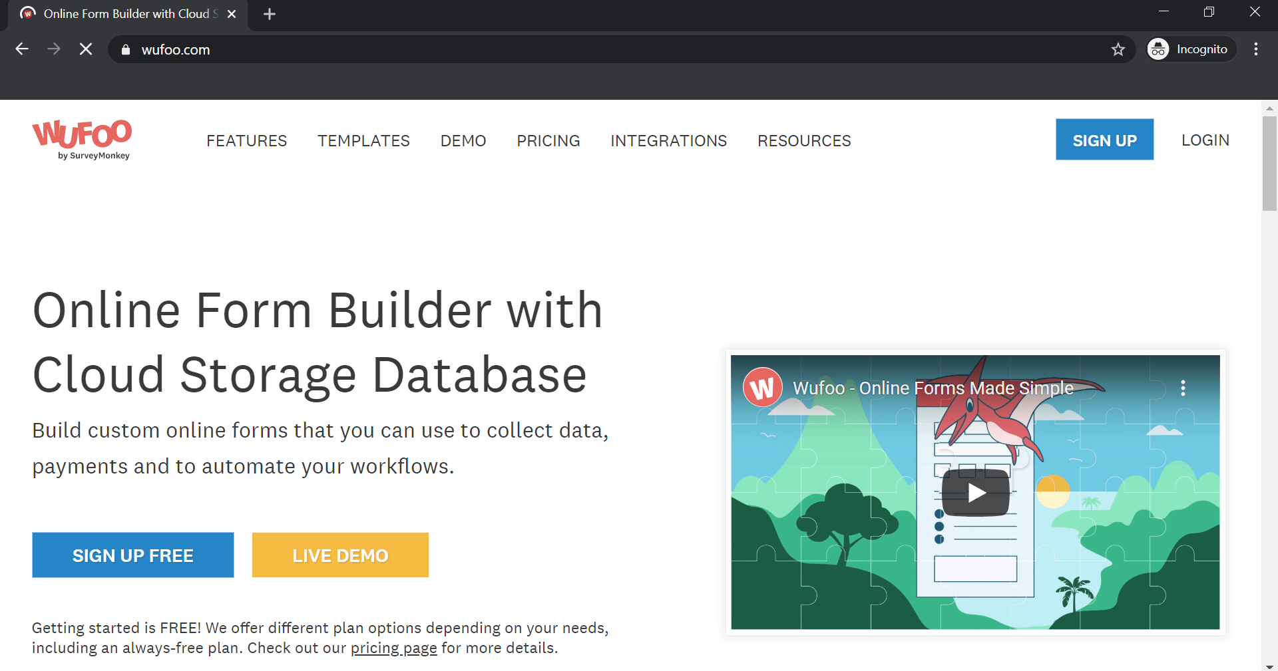Open the Resources nav item

[804, 141]
